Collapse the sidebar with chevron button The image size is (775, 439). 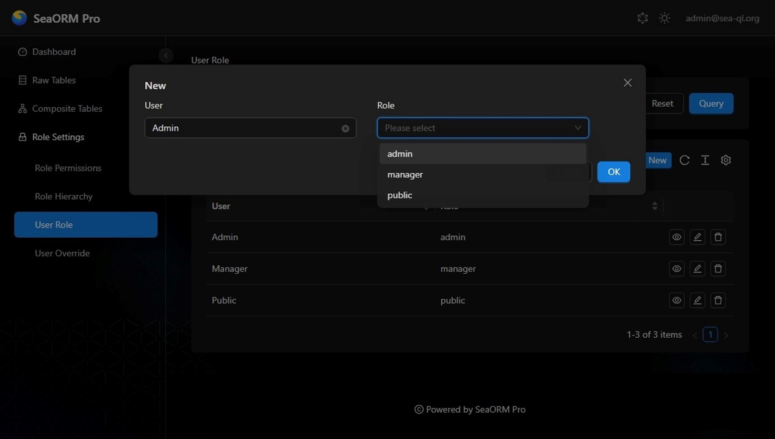[x=165, y=55]
